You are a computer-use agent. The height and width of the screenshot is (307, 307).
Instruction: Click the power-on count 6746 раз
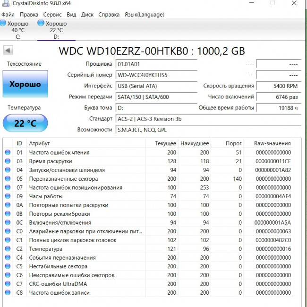coord(278,97)
